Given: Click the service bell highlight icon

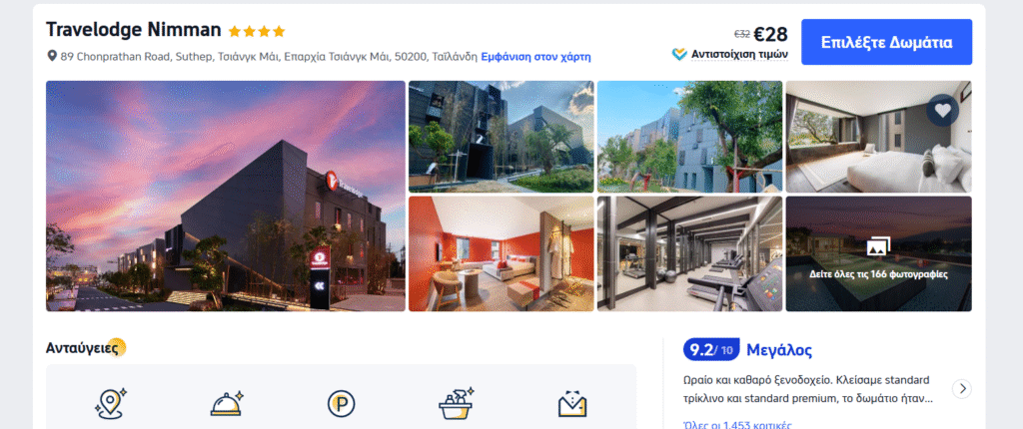Looking at the screenshot, I should [227, 404].
